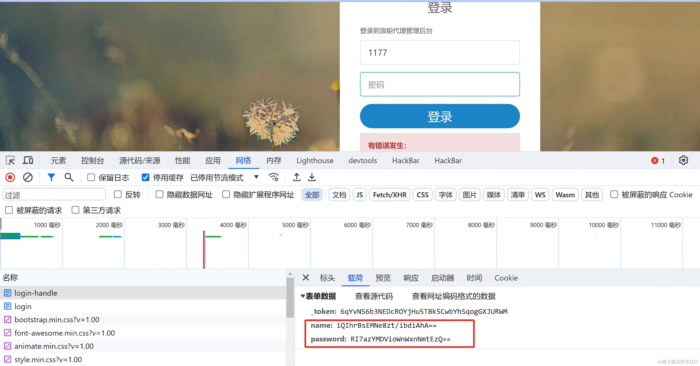
Task: Clear the network log
Action: coord(28,177)
